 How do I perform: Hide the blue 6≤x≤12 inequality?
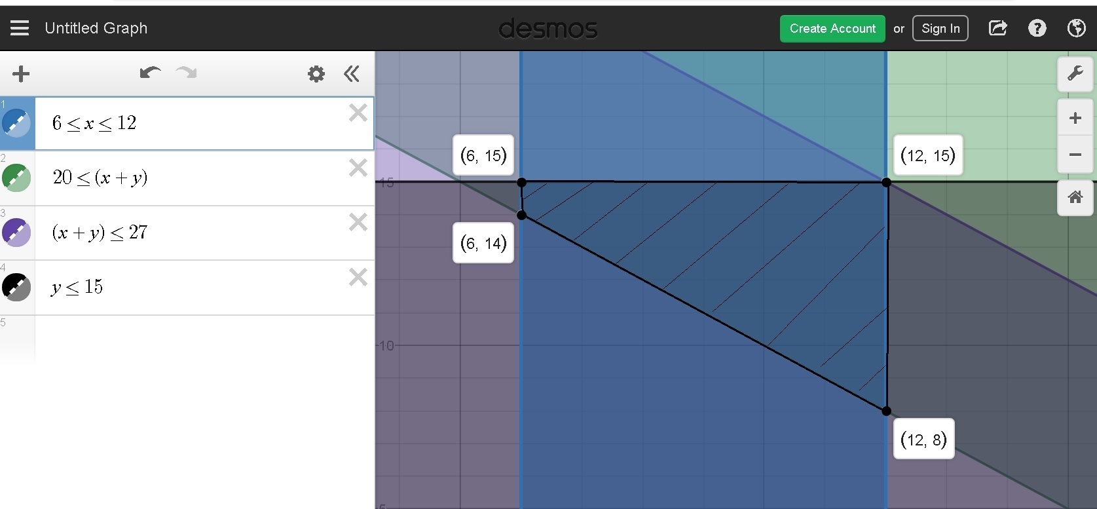click(x=16, y=123)
